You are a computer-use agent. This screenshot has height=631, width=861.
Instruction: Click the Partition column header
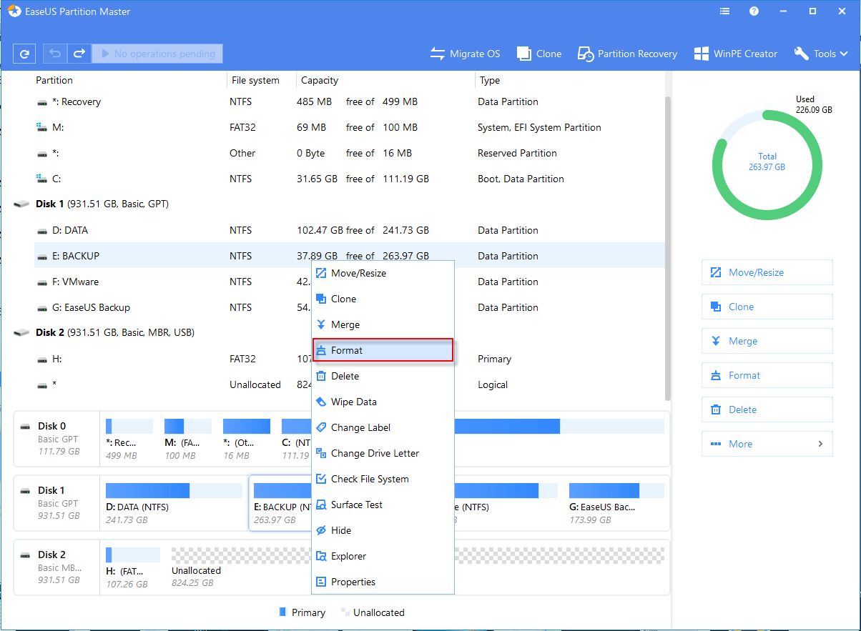click(54, 80)
